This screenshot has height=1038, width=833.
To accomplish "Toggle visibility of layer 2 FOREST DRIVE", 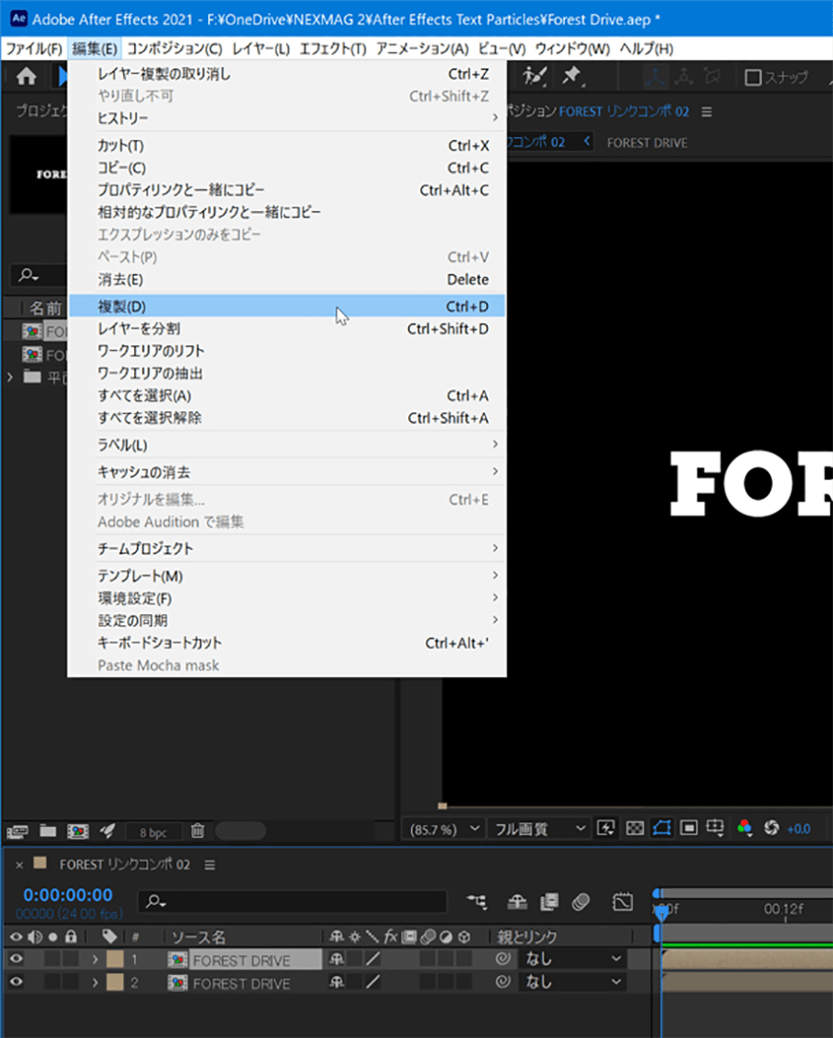I will point(16,982).
